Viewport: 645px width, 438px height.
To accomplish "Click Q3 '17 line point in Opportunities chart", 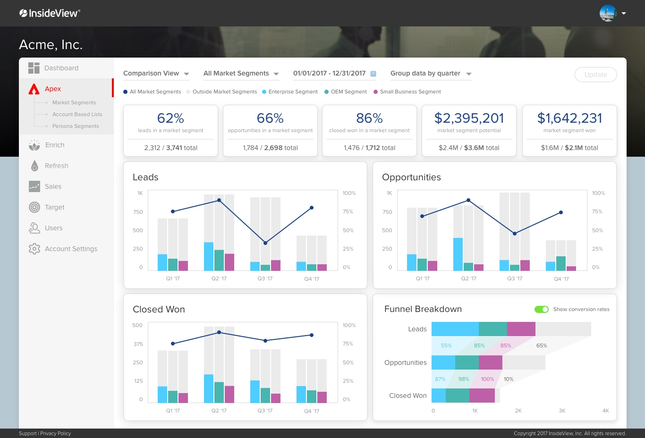I will (515, 234).
